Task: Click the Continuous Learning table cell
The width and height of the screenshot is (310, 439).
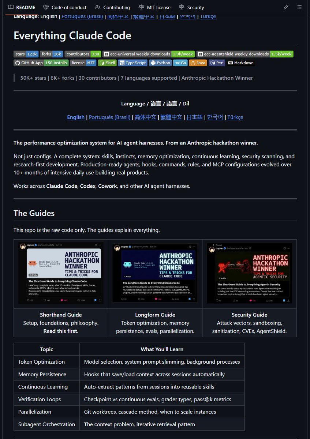Action: coord(46,387)
